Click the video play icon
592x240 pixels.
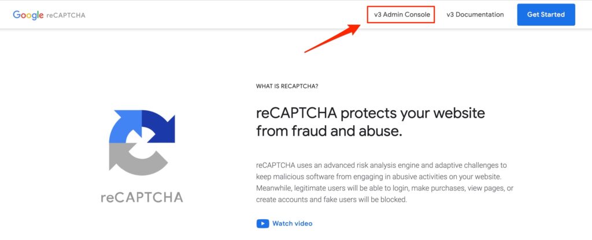coord(262,223)
